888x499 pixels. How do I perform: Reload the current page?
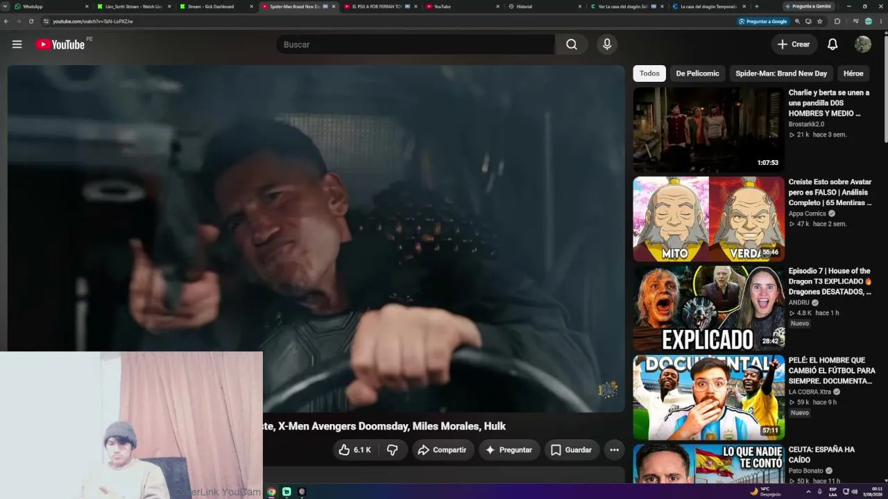click(x=31, y=21)
